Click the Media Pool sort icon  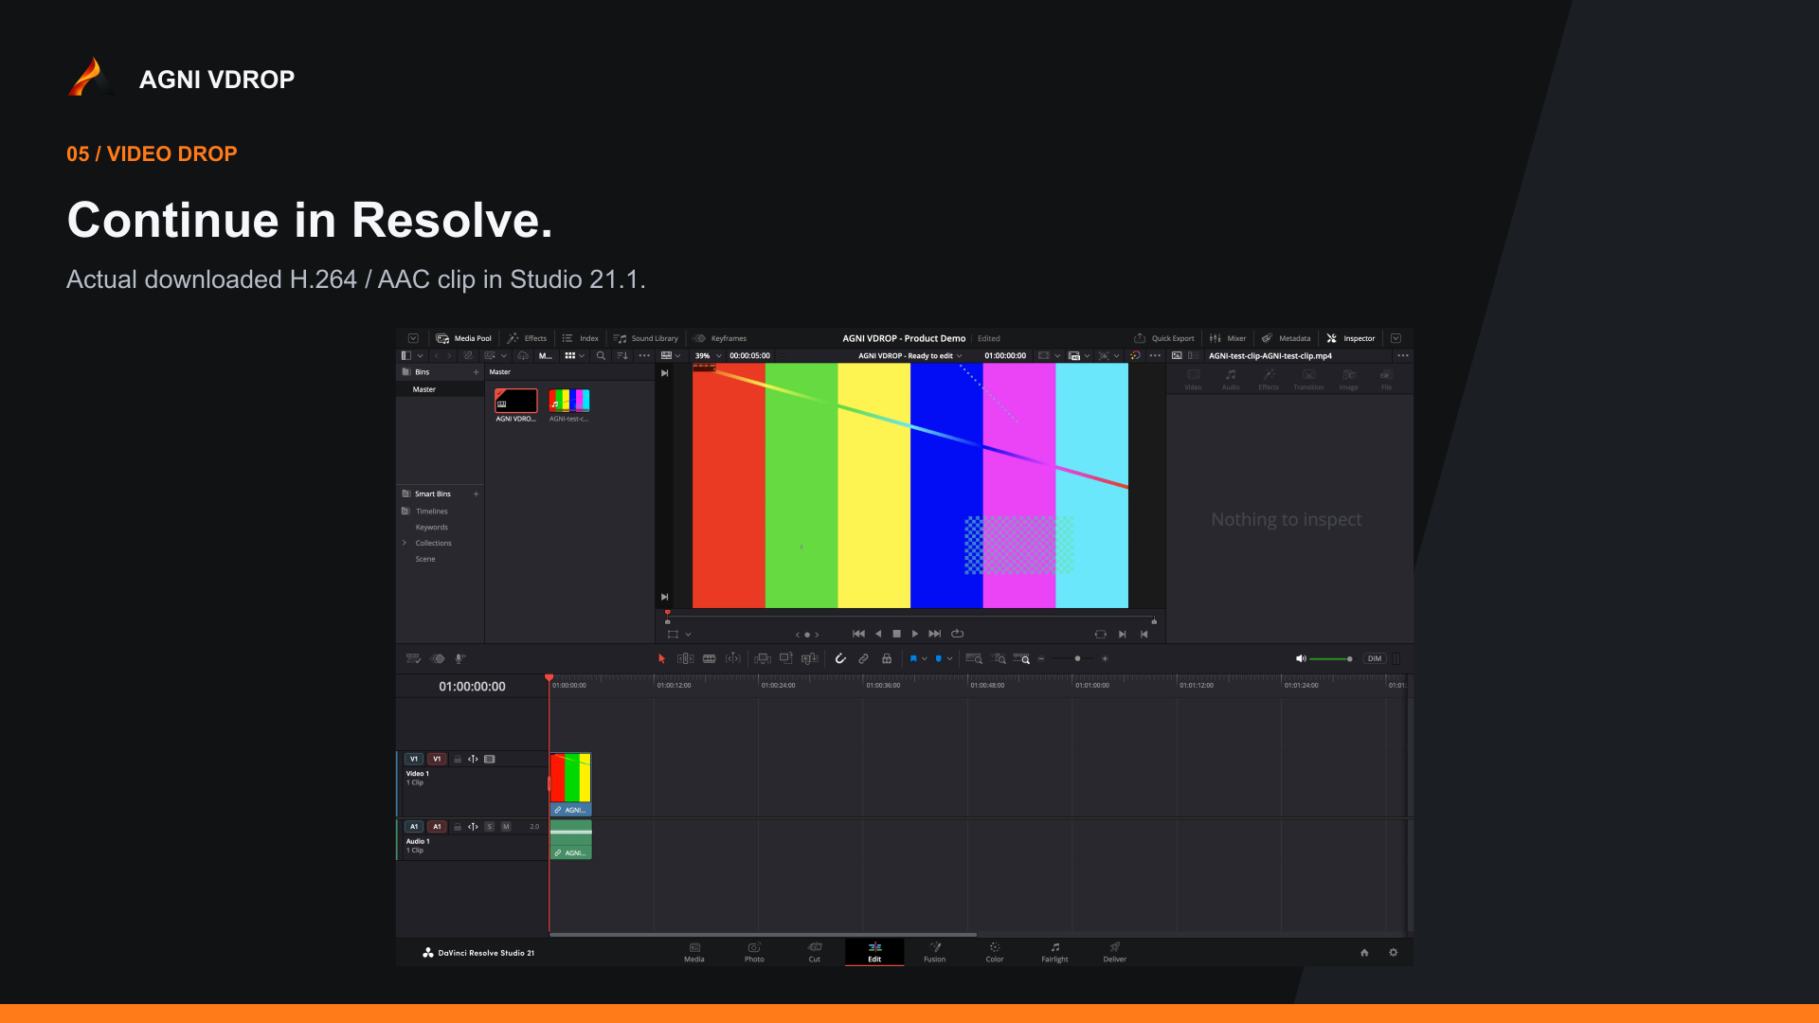click(x=622, y=356)
